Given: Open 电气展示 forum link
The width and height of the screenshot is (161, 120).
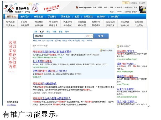Looking at the screenshot, I should [10, 22].
